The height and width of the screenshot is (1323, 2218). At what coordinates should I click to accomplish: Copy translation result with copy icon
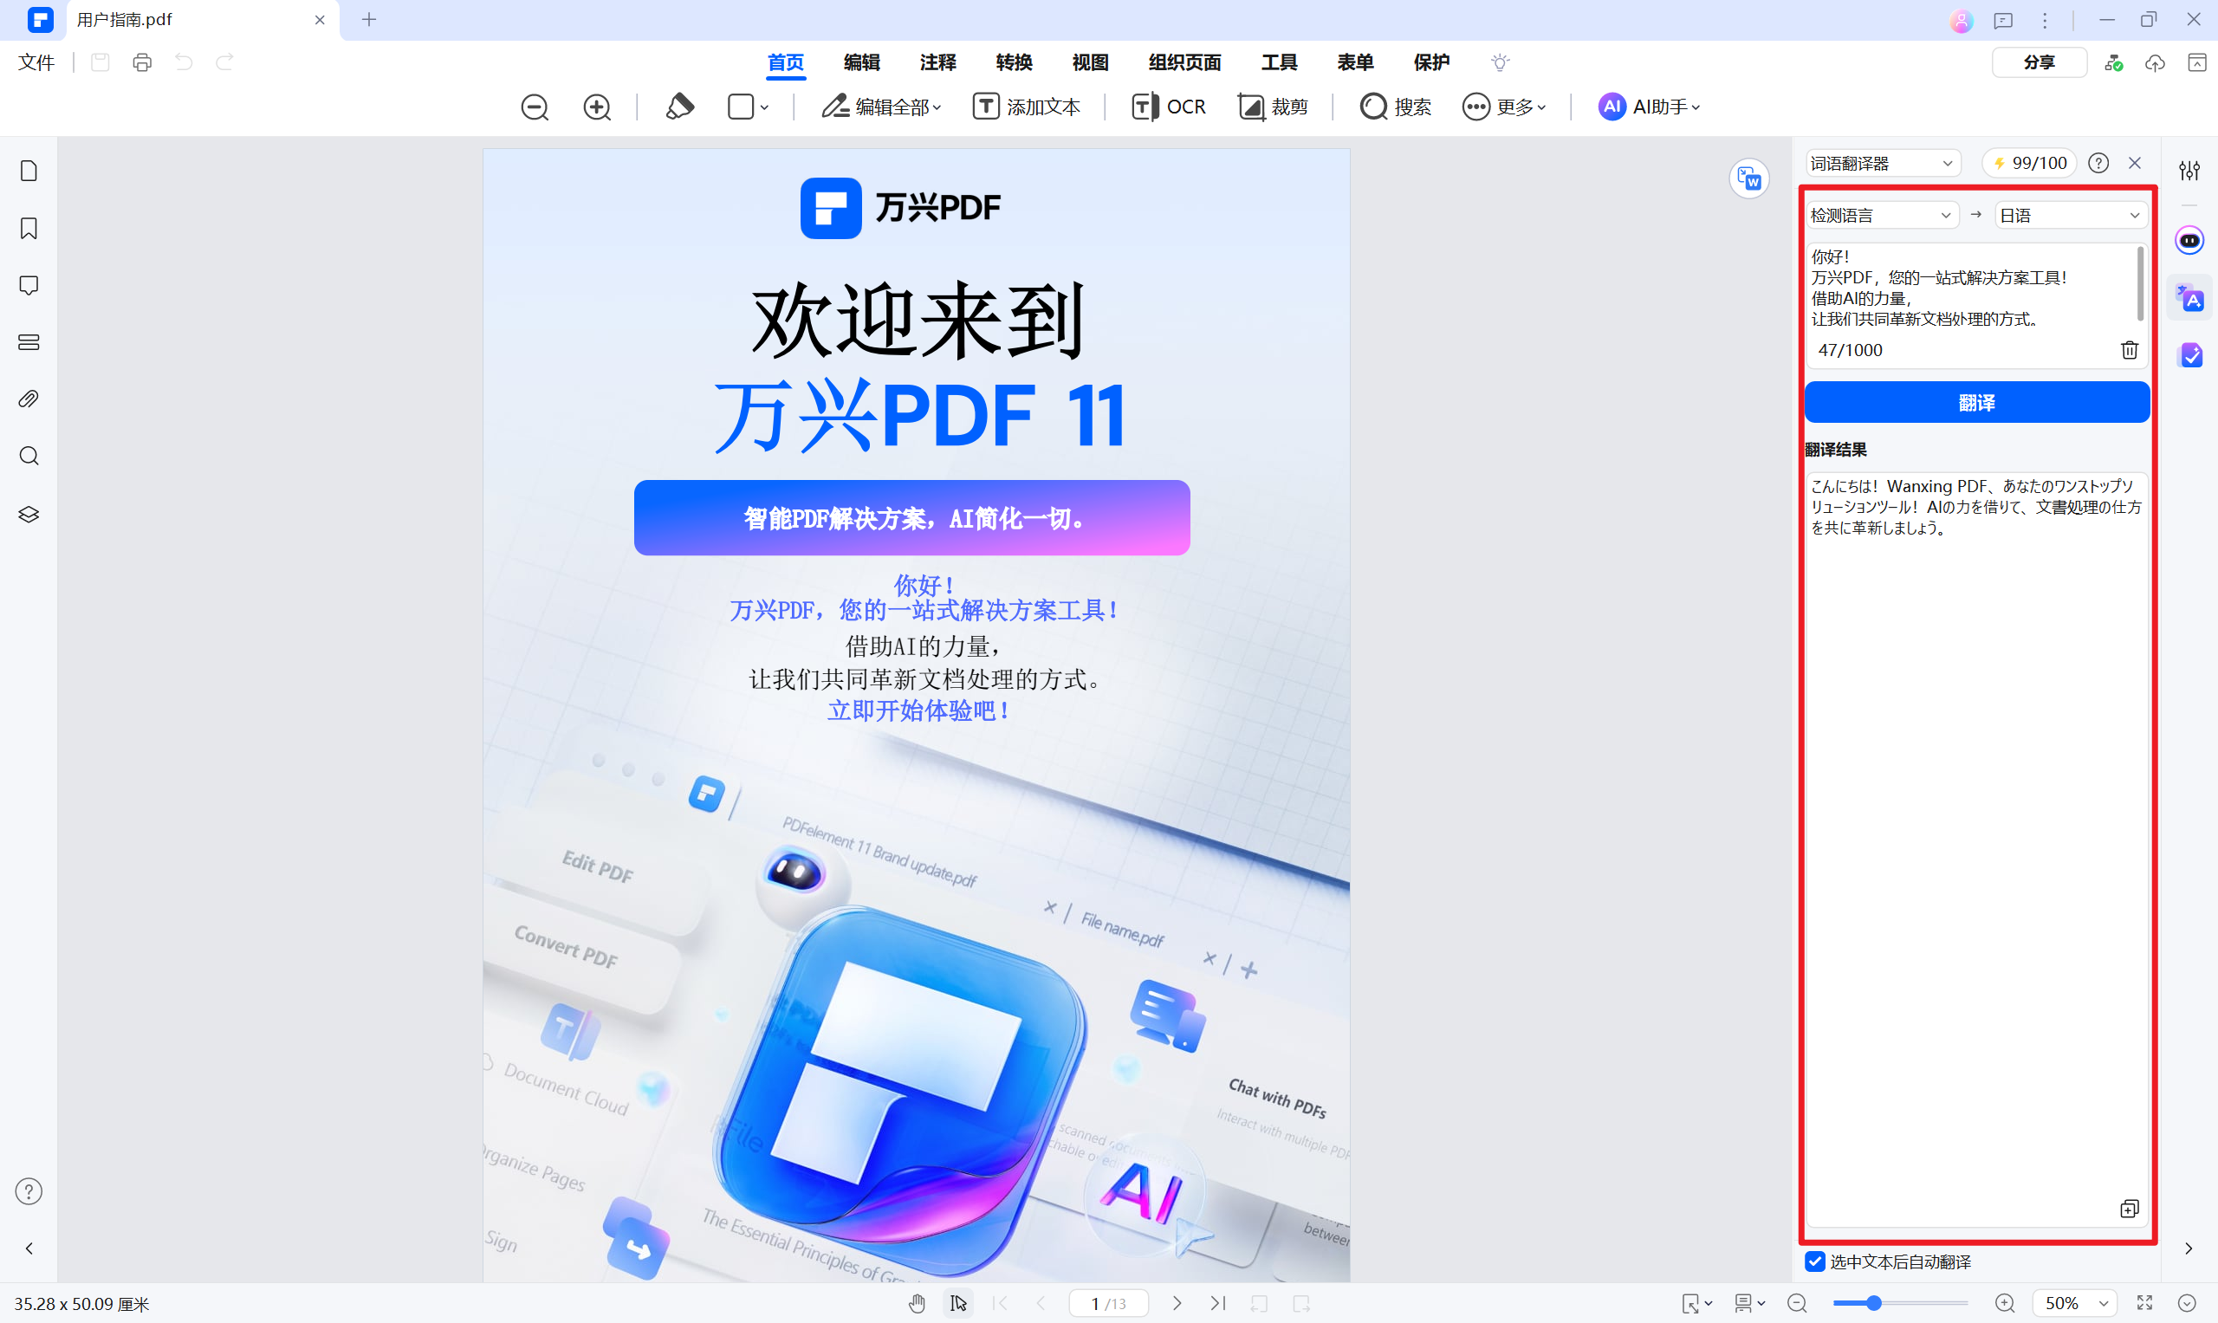[x=2129, y=1209]
